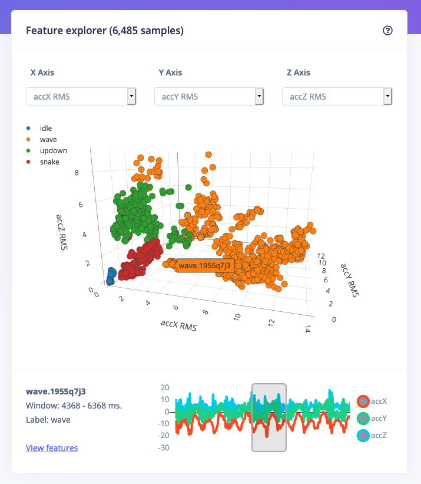
Task: Open the Y Axis accY RMS dropdown
Action: pos(209,97)
